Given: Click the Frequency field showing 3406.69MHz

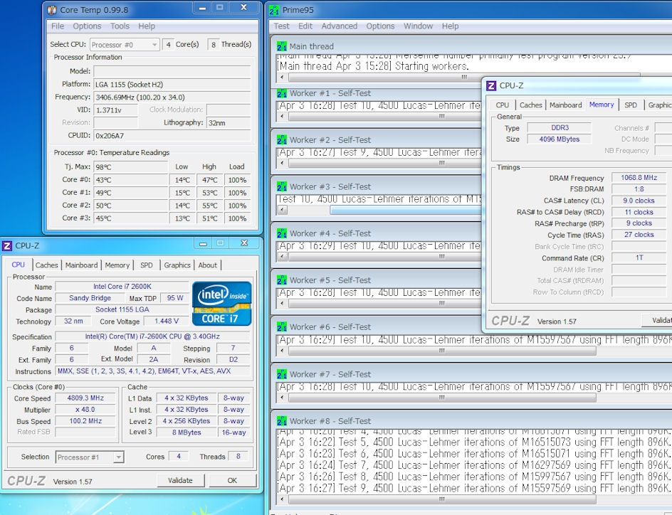Looking at the screenshot, I should (172, 97).
